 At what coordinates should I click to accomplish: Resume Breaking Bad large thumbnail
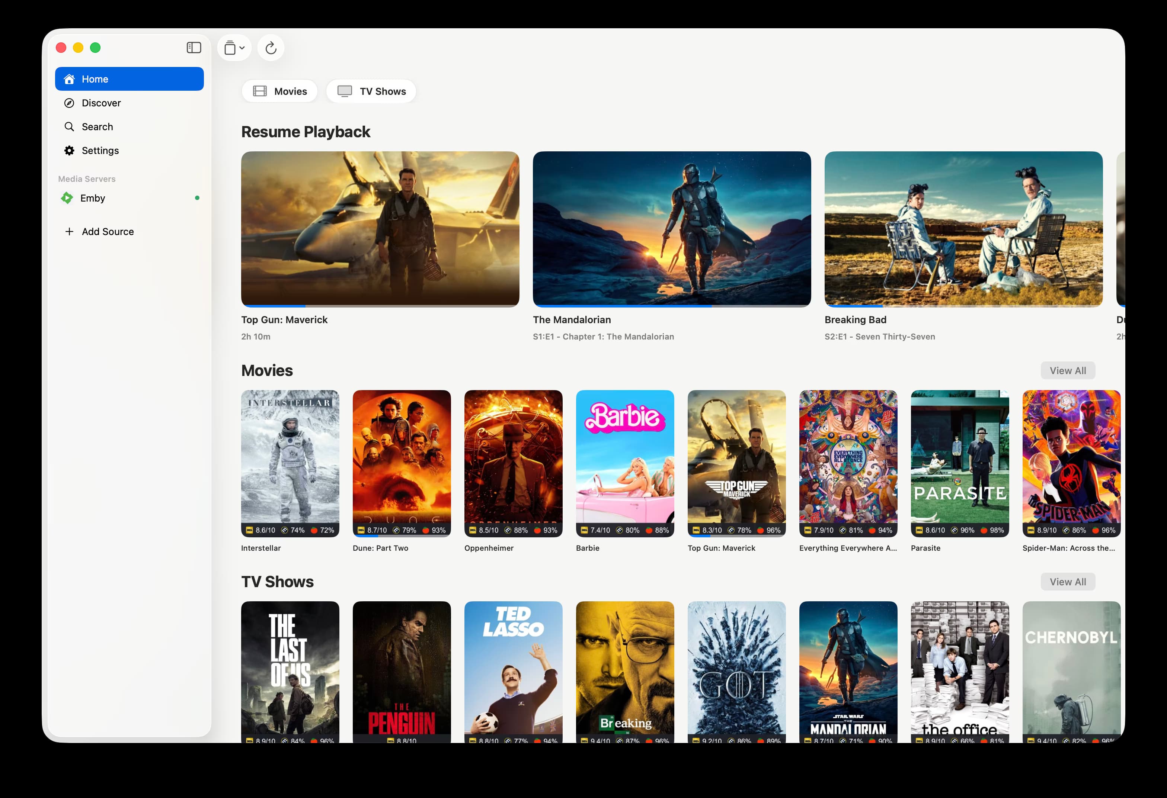963,229
